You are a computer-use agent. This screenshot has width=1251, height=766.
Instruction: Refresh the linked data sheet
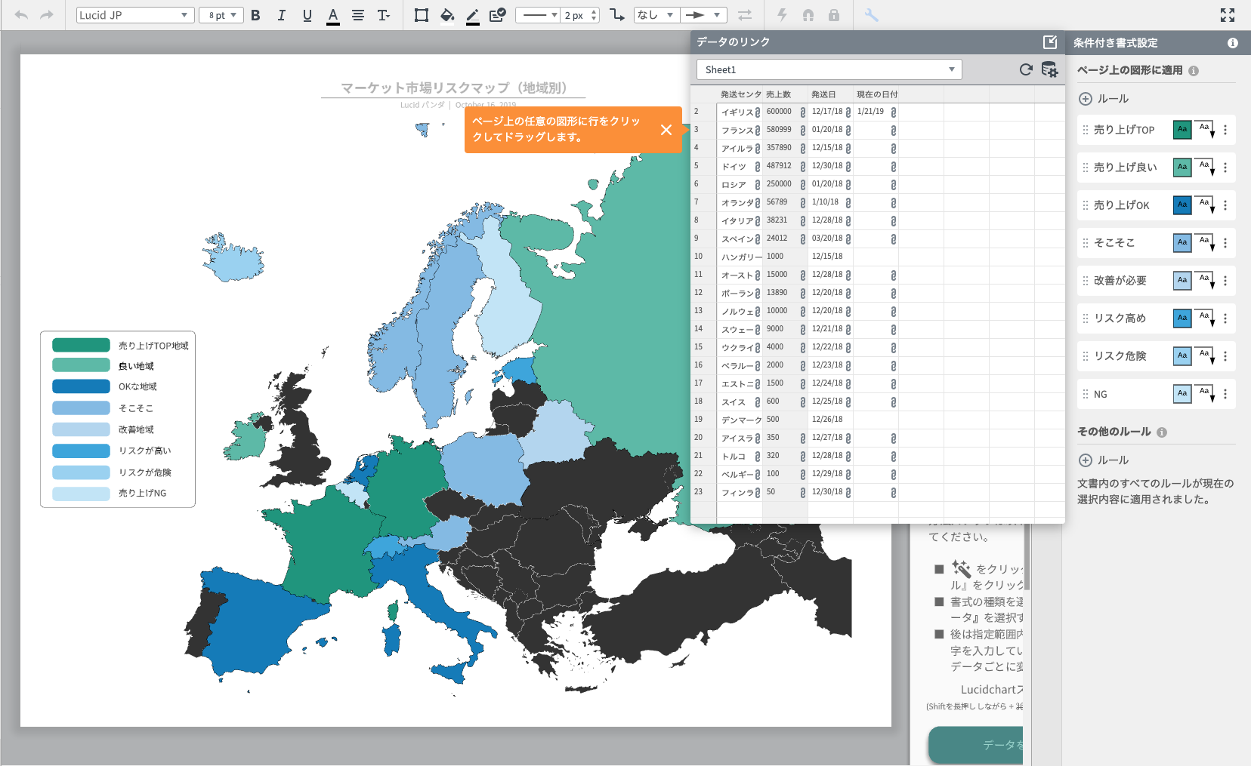(1025, 69)
